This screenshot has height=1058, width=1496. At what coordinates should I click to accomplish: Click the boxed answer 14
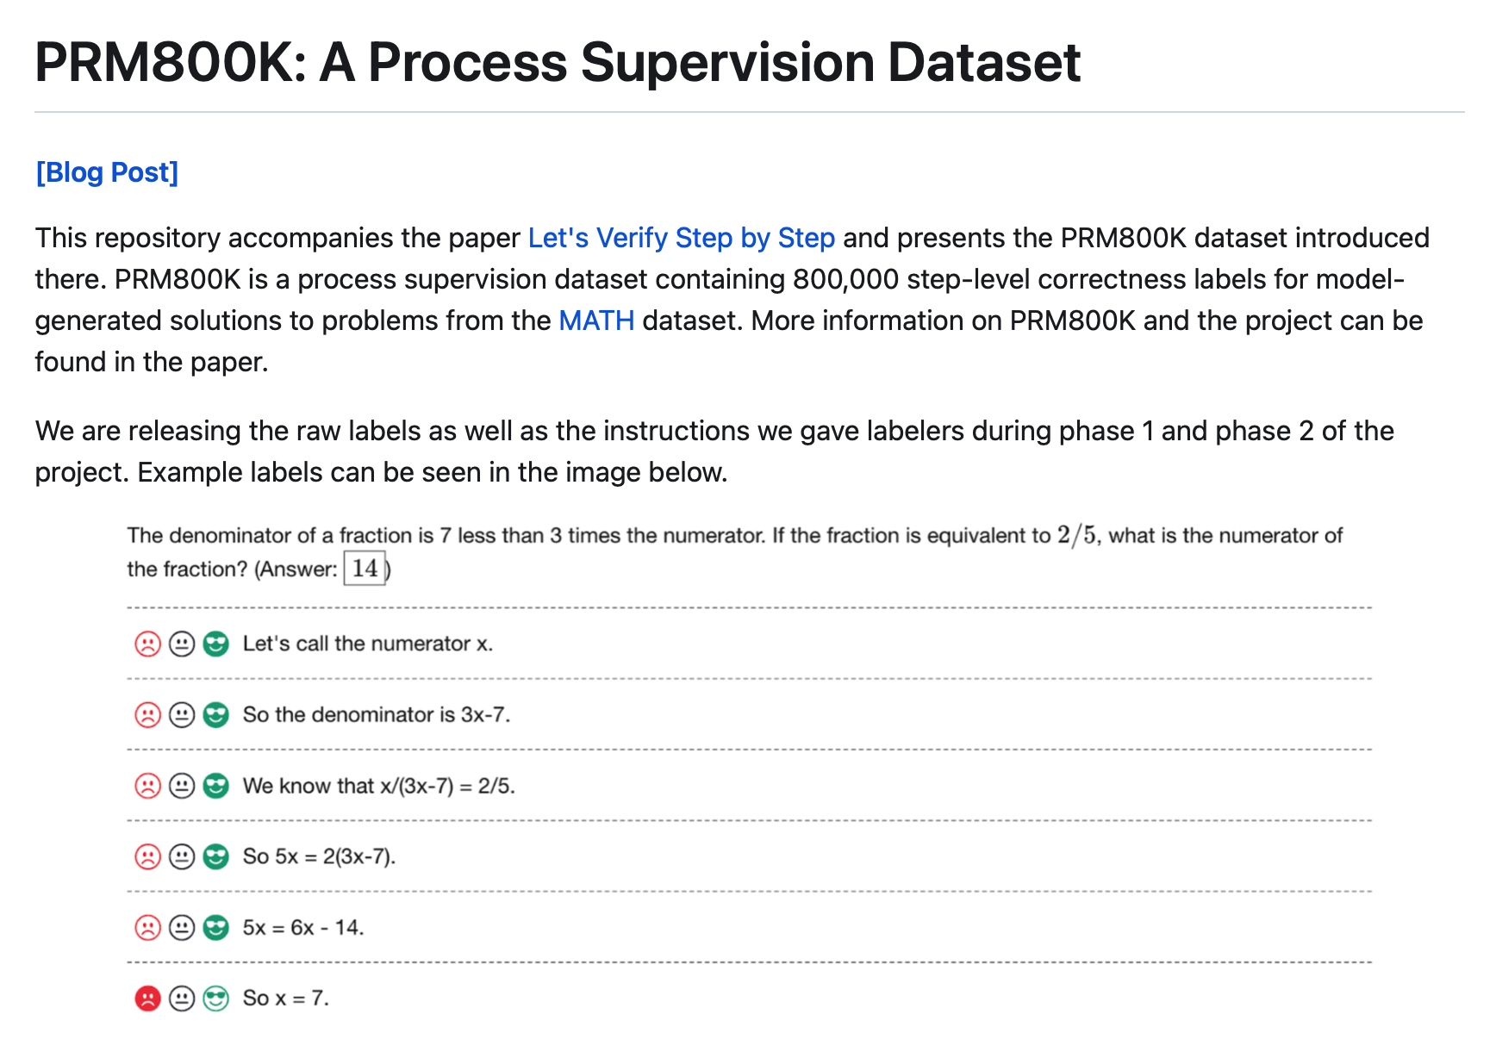pos(365,569)
